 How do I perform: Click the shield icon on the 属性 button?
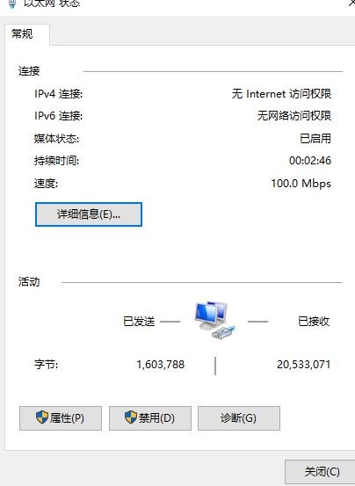coord(42,417)
